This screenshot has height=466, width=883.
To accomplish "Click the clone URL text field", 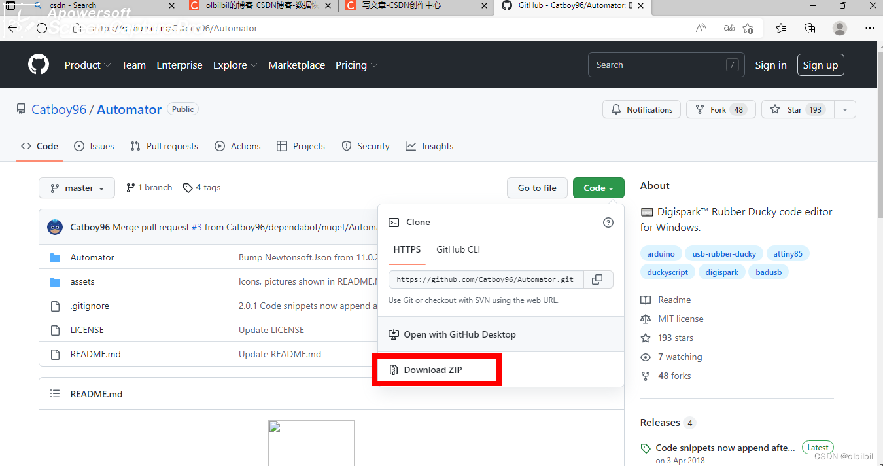I will click(485, 279).
